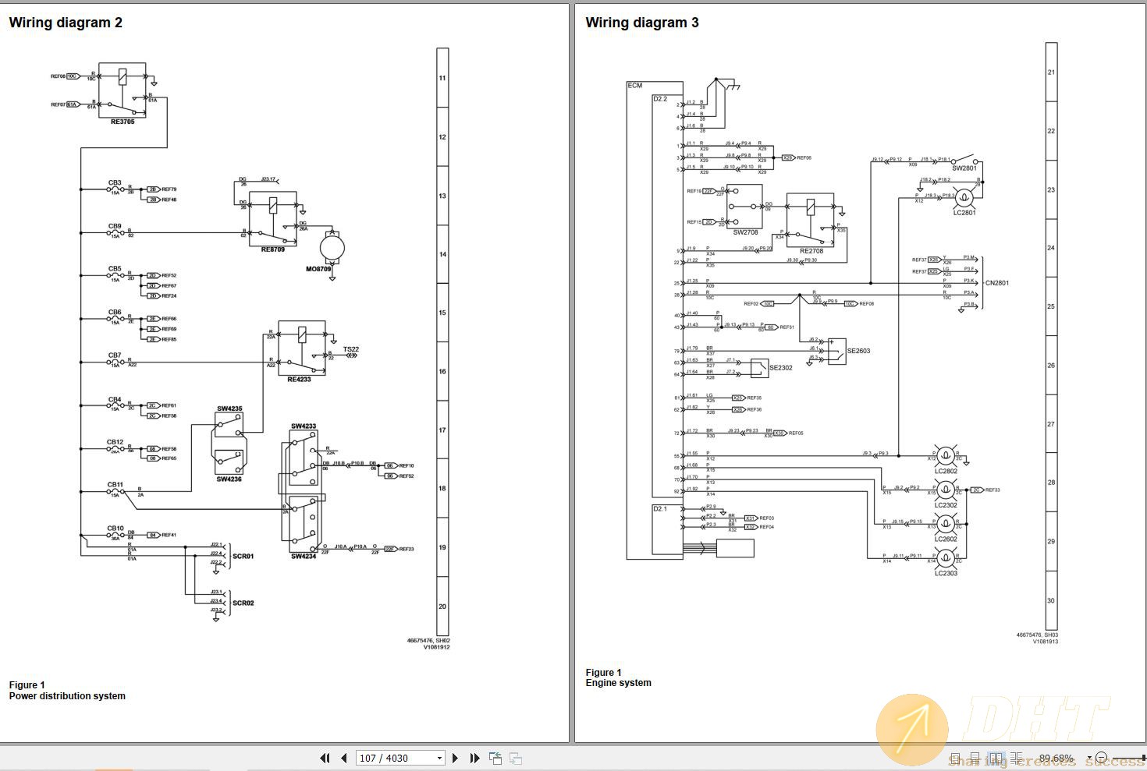
Task: Click the SW4235 switch label
Action: click(x=229, y=408)
